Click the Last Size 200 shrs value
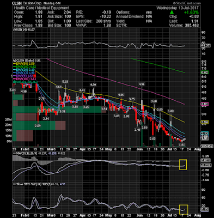 pos(103,21)
